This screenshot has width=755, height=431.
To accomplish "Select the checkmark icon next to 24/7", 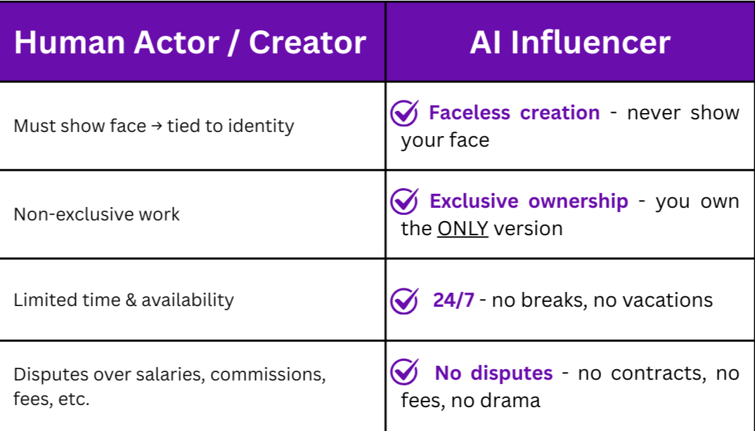I will pyautogui.click(x=404, y=300).
